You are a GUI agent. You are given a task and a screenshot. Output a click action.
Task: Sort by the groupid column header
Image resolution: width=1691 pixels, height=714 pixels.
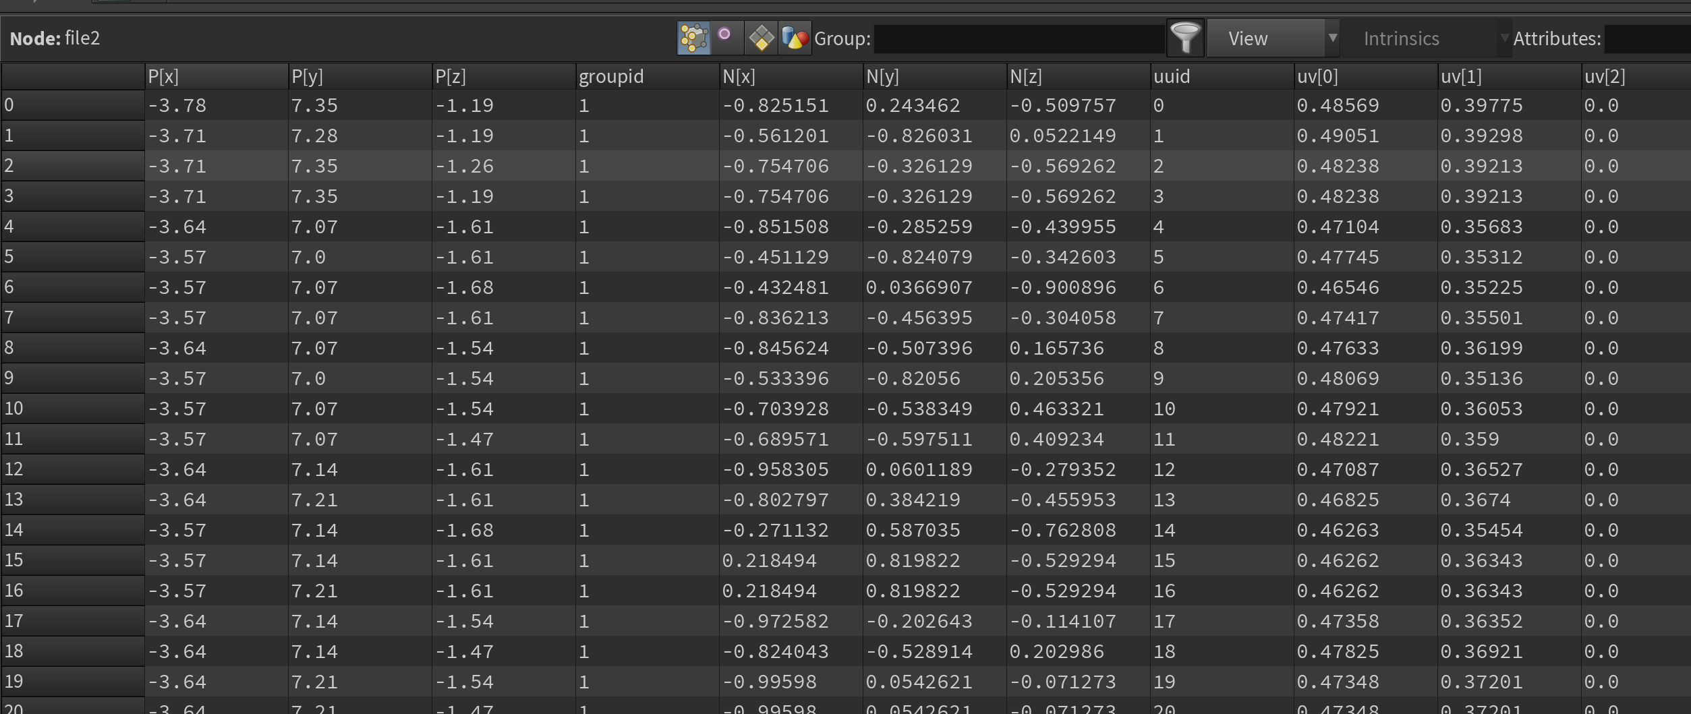648,76
